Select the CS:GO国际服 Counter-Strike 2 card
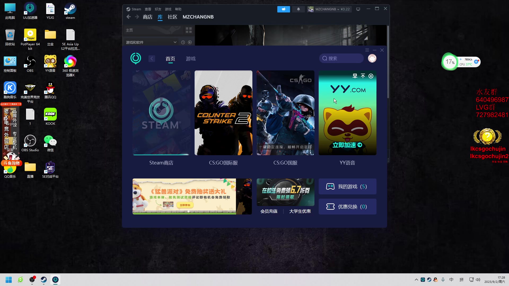The height and width of the screenshot is (286, 509). 223,113
